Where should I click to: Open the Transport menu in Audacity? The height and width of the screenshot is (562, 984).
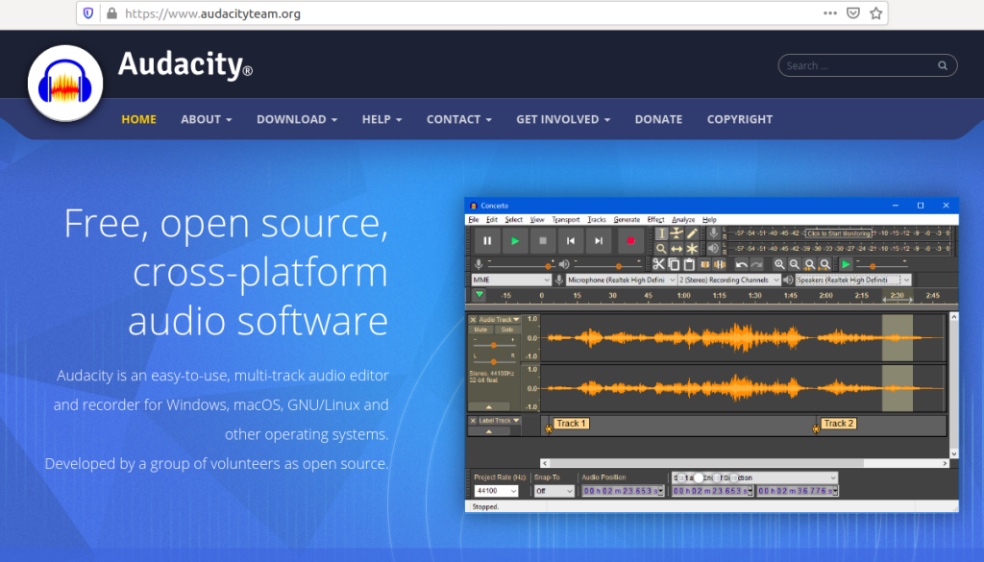click(565, 220)
